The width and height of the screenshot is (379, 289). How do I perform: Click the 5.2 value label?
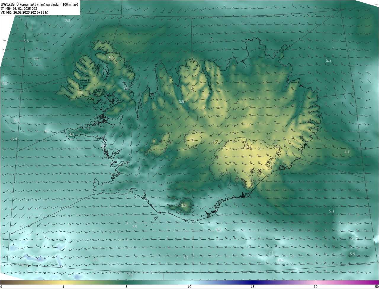[329, 60]
